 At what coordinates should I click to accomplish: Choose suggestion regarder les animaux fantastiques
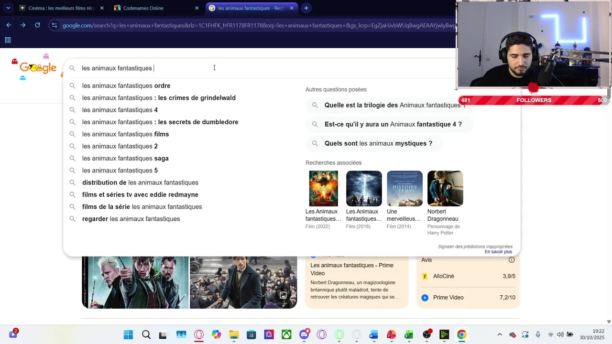[x=131, y=219]
